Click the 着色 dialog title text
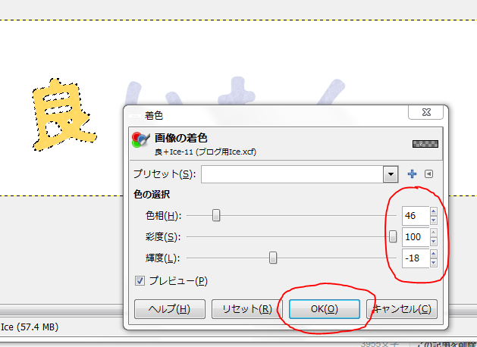The image size is (477, 347). pyautogui.click(x=154, y=115)
